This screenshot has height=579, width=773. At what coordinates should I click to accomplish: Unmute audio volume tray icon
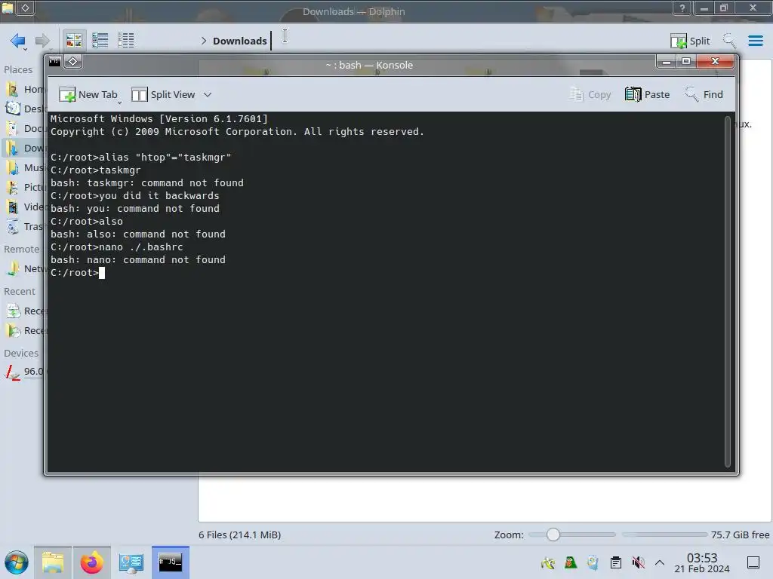coord(639,562)
